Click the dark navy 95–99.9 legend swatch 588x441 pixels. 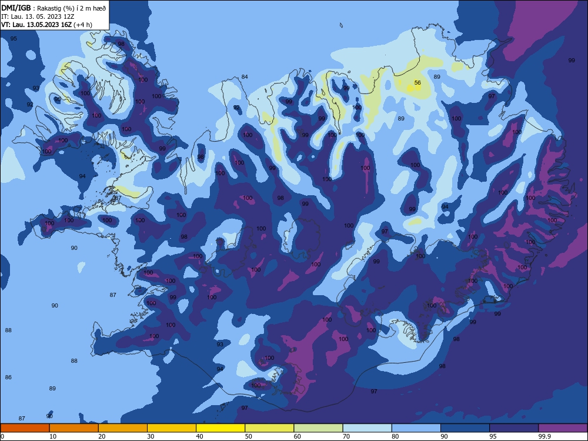coord(514,428)
